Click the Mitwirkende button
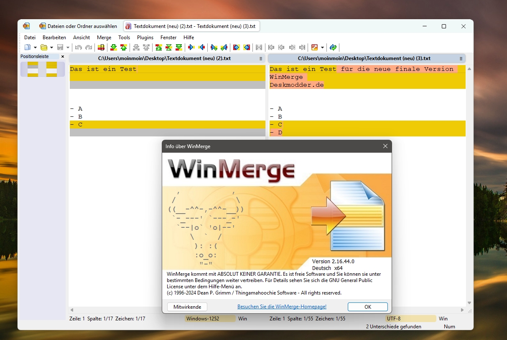The height and width of the screenshot is (340, 507). pyautogui.click(x=187, y=307)
